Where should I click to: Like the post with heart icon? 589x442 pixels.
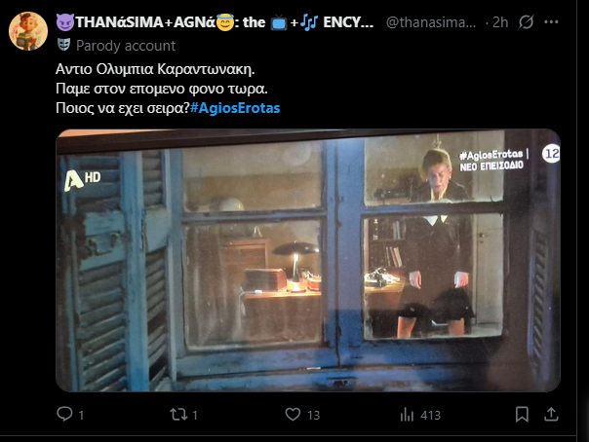click(x=293, y=415)
